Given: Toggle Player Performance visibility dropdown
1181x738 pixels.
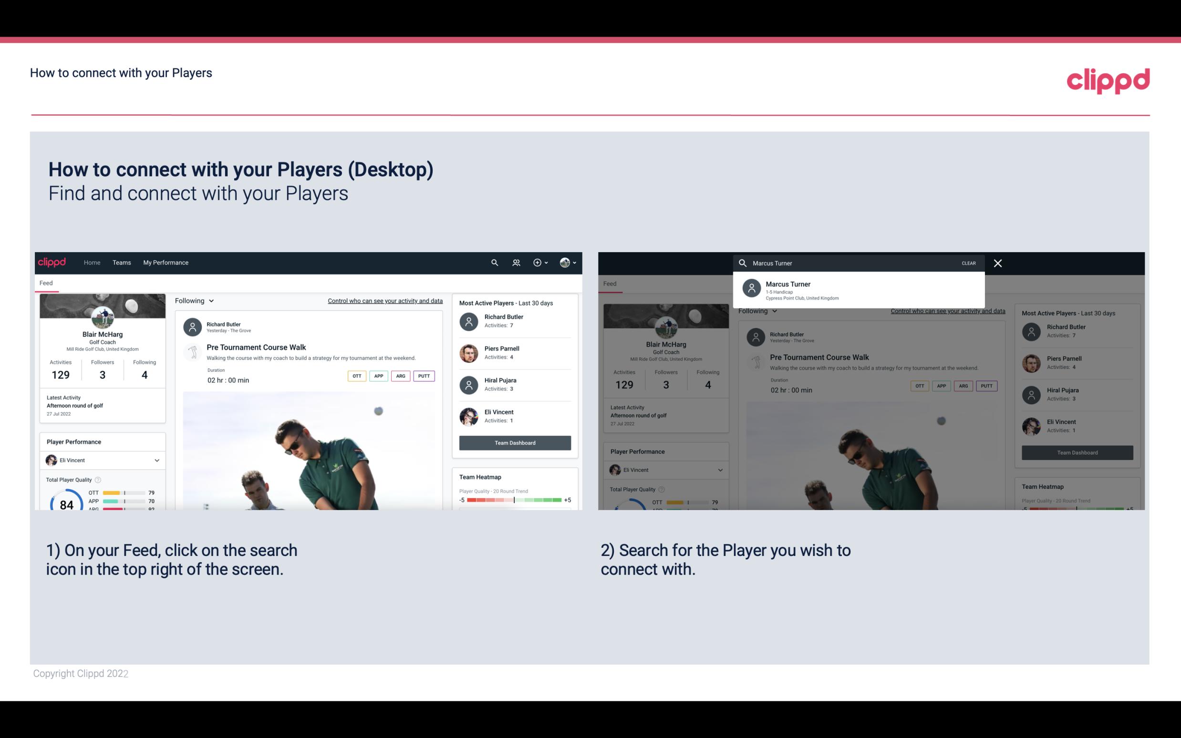Looking at the screenshot, I should 155,460.
